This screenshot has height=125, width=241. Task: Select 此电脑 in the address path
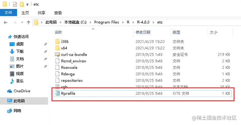point(51,22)
